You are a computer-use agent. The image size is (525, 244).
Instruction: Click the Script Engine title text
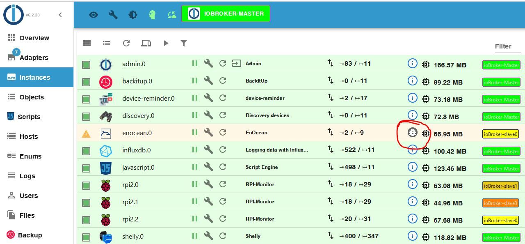click(x=262, y=167)
